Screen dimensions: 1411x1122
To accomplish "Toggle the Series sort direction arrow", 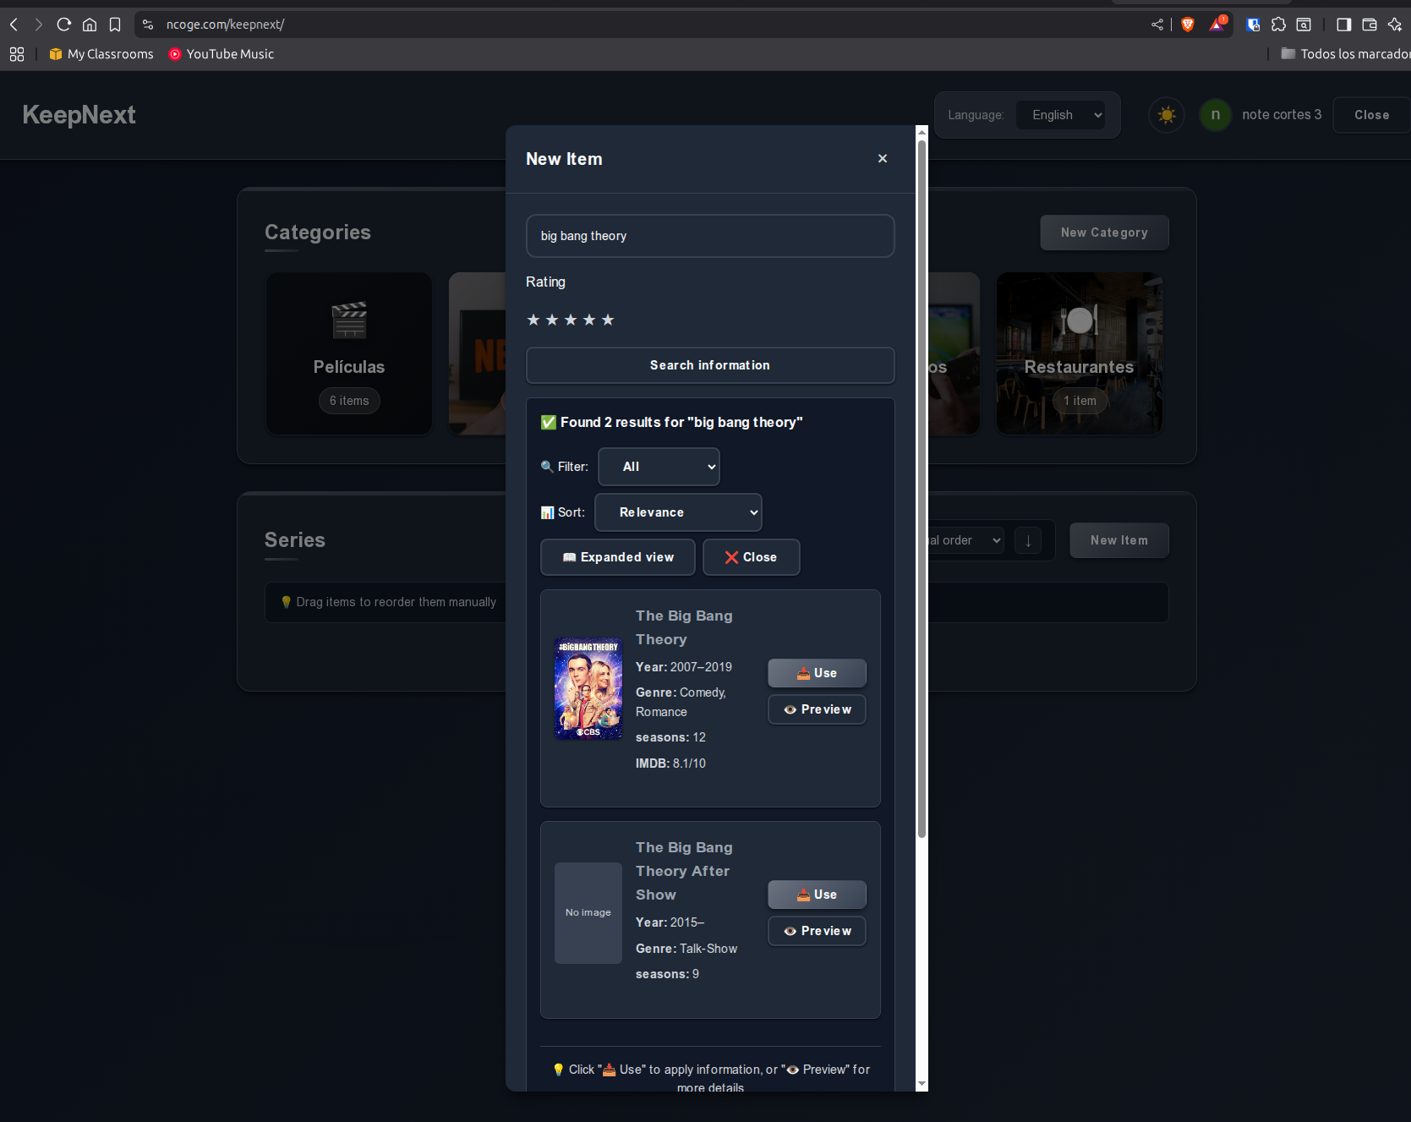I will (1028, 540).
